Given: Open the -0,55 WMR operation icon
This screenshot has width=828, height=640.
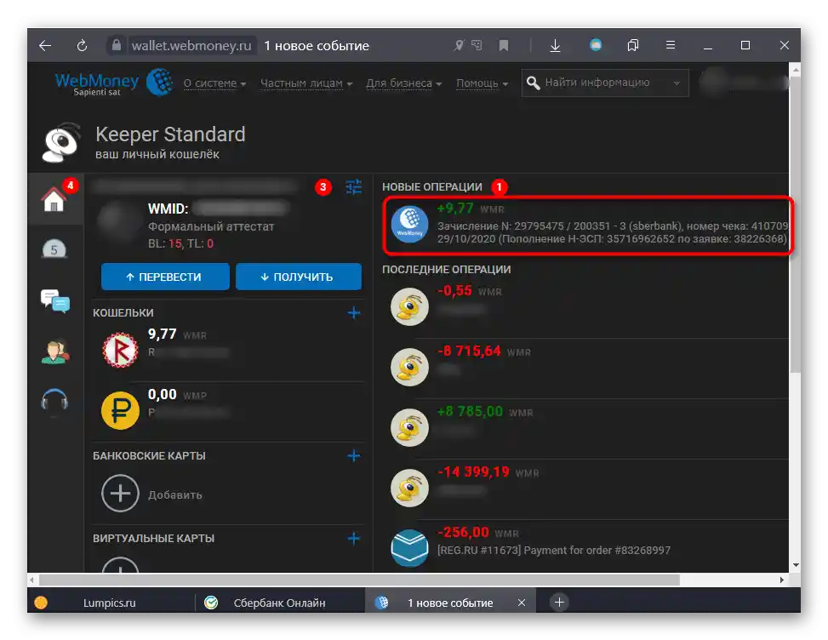Looking at the screenshot, I should 409,306.
